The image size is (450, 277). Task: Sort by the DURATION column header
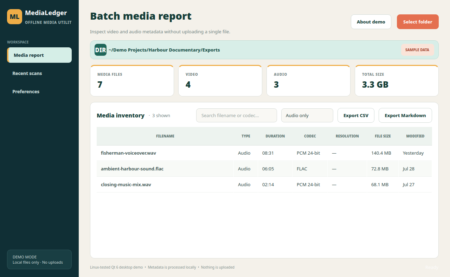click(275, 136)
